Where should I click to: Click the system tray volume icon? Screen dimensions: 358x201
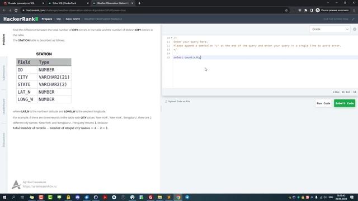[x=325, y=197]
